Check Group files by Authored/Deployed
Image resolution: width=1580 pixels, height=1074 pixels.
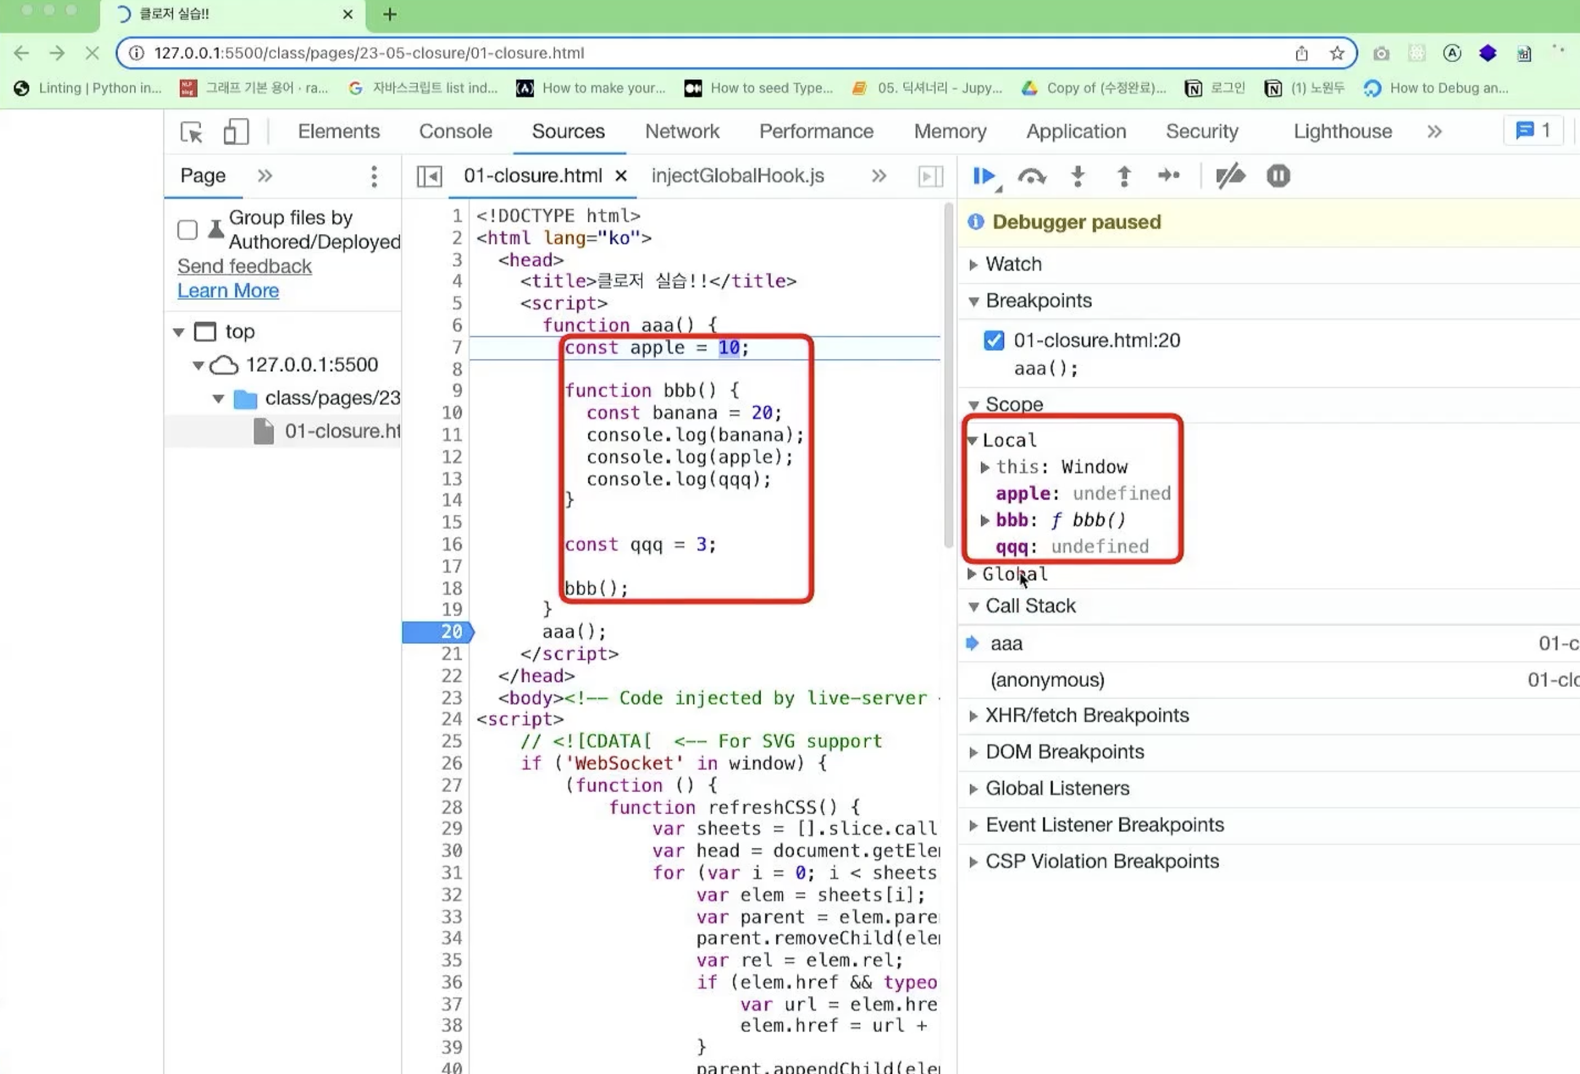pos(188,230)
